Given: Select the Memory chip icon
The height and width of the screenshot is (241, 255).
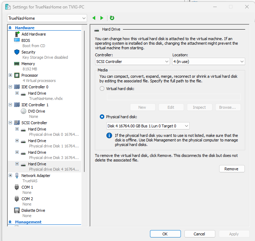Looking at the screenshot, I should click(17, 64).
